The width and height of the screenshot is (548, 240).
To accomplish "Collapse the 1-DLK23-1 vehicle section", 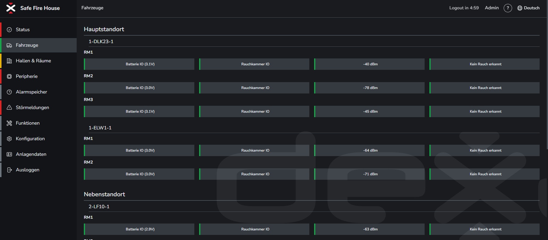I will click(x=314, y=41).
